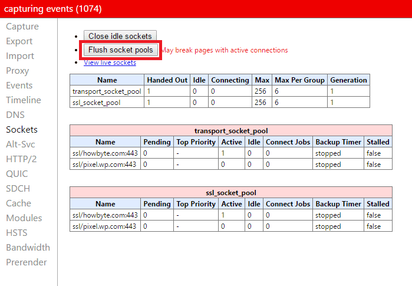
Task: Open the QUIC tab
Action: pyautogui.click(x=18, y=174)
